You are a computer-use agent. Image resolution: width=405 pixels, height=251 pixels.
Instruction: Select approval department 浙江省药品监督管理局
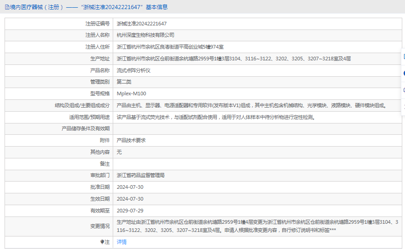[x=140, y=175]
